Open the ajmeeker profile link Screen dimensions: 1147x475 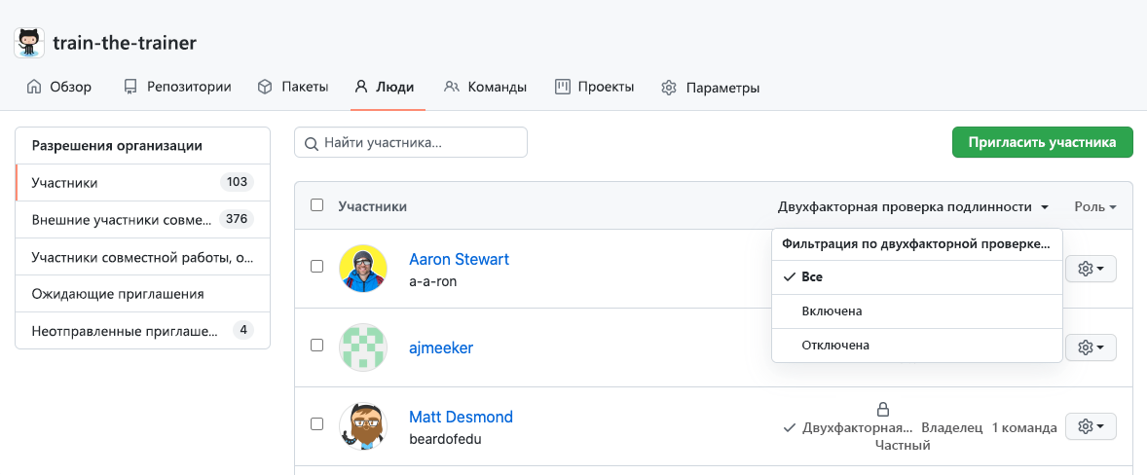tap(441, 348)
